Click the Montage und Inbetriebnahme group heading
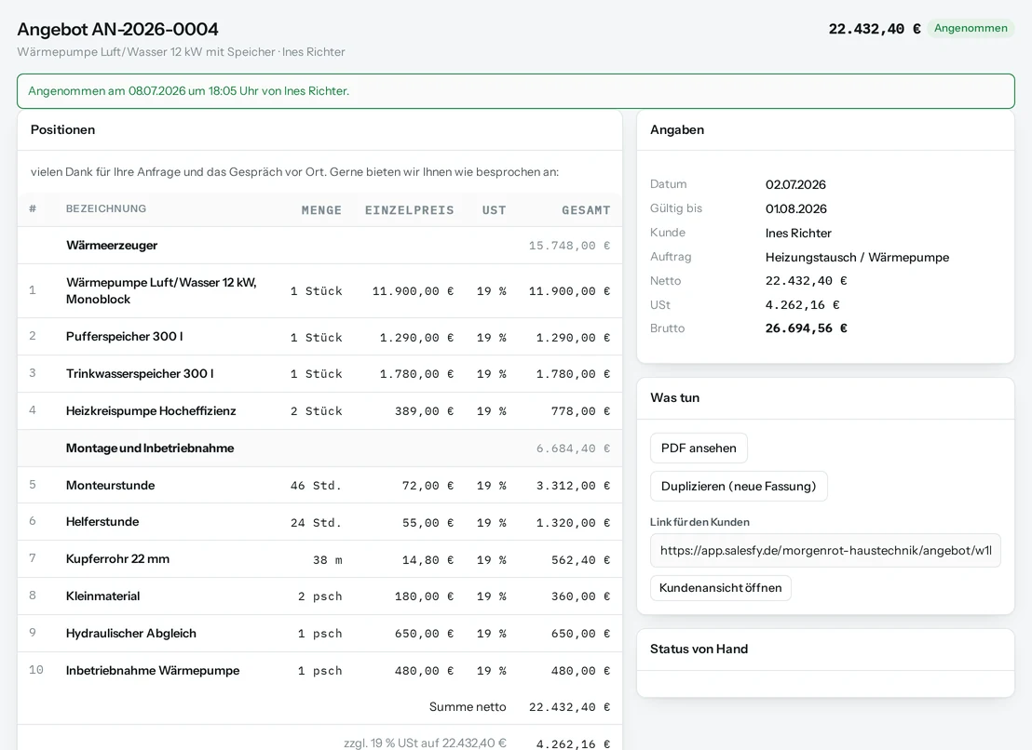1032x750 pixels. click(150, 449)
